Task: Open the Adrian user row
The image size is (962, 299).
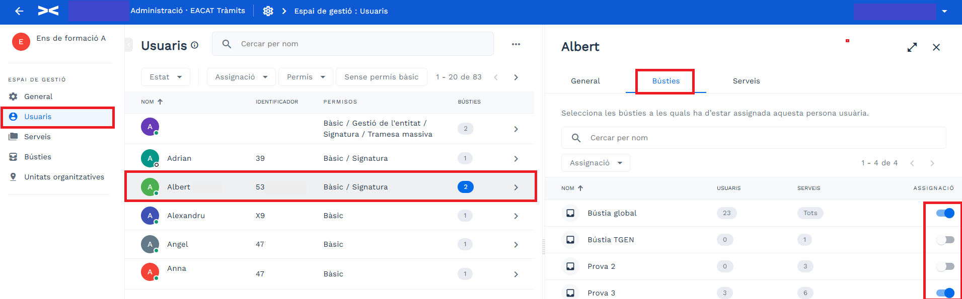Action: (329, 158)
